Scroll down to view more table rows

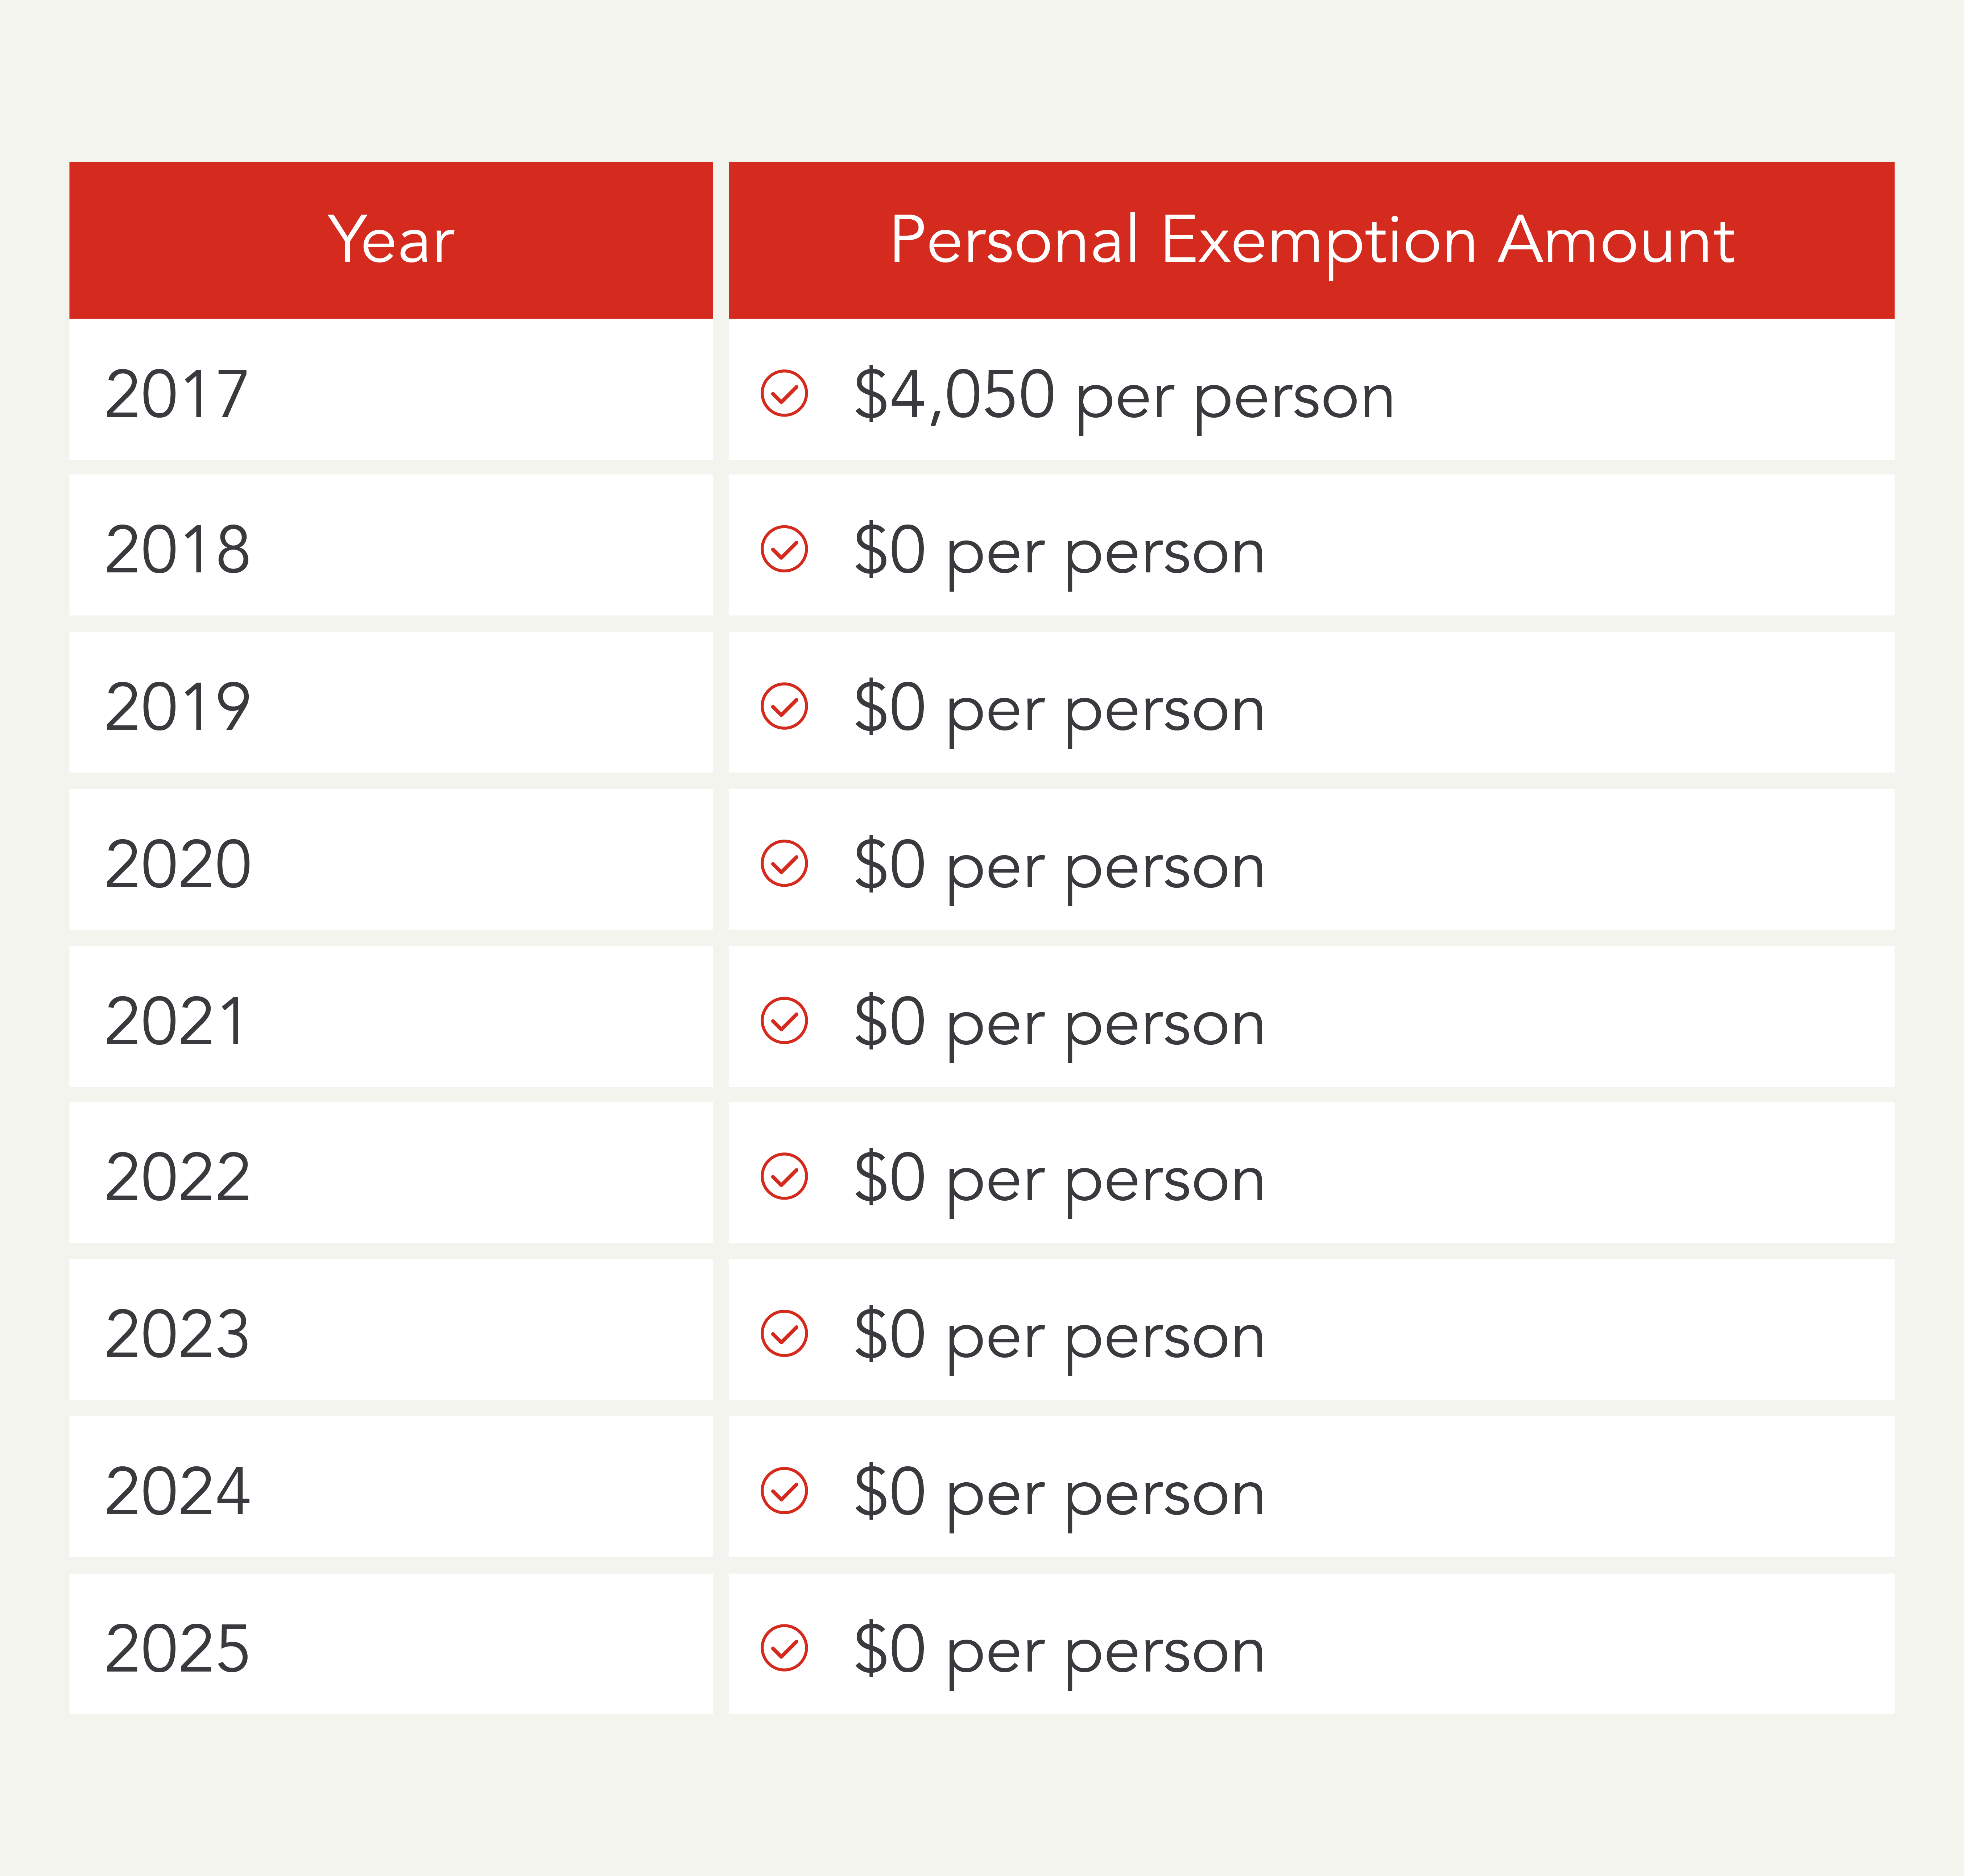[x=982, y=1788]
